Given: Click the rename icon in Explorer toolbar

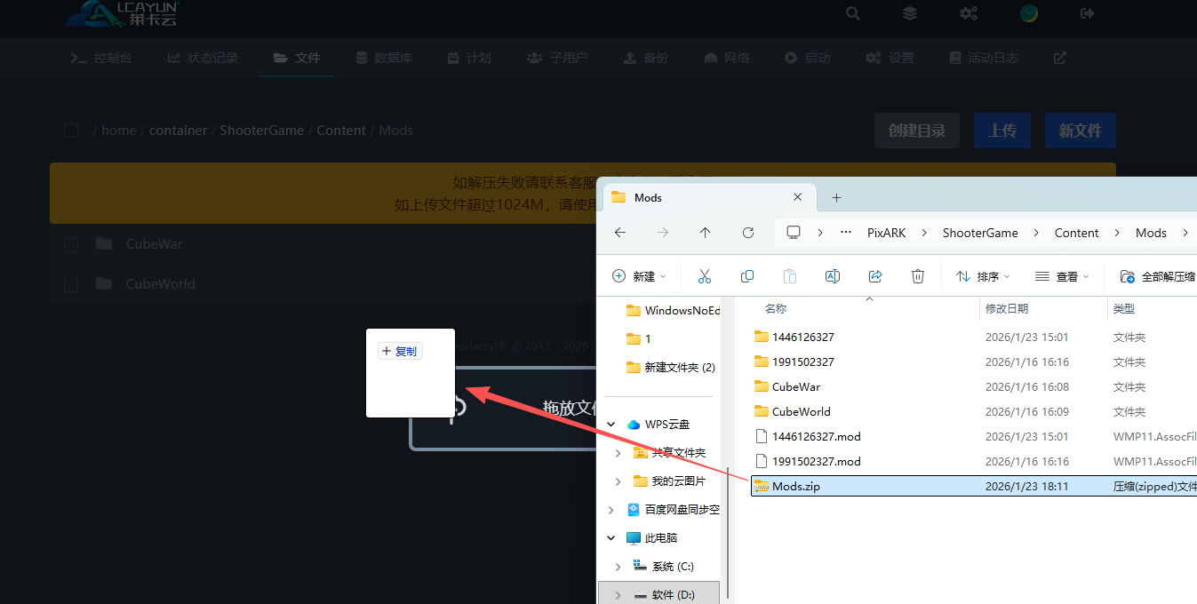Looking at the screenshot, I should click(x=833, y=276).
